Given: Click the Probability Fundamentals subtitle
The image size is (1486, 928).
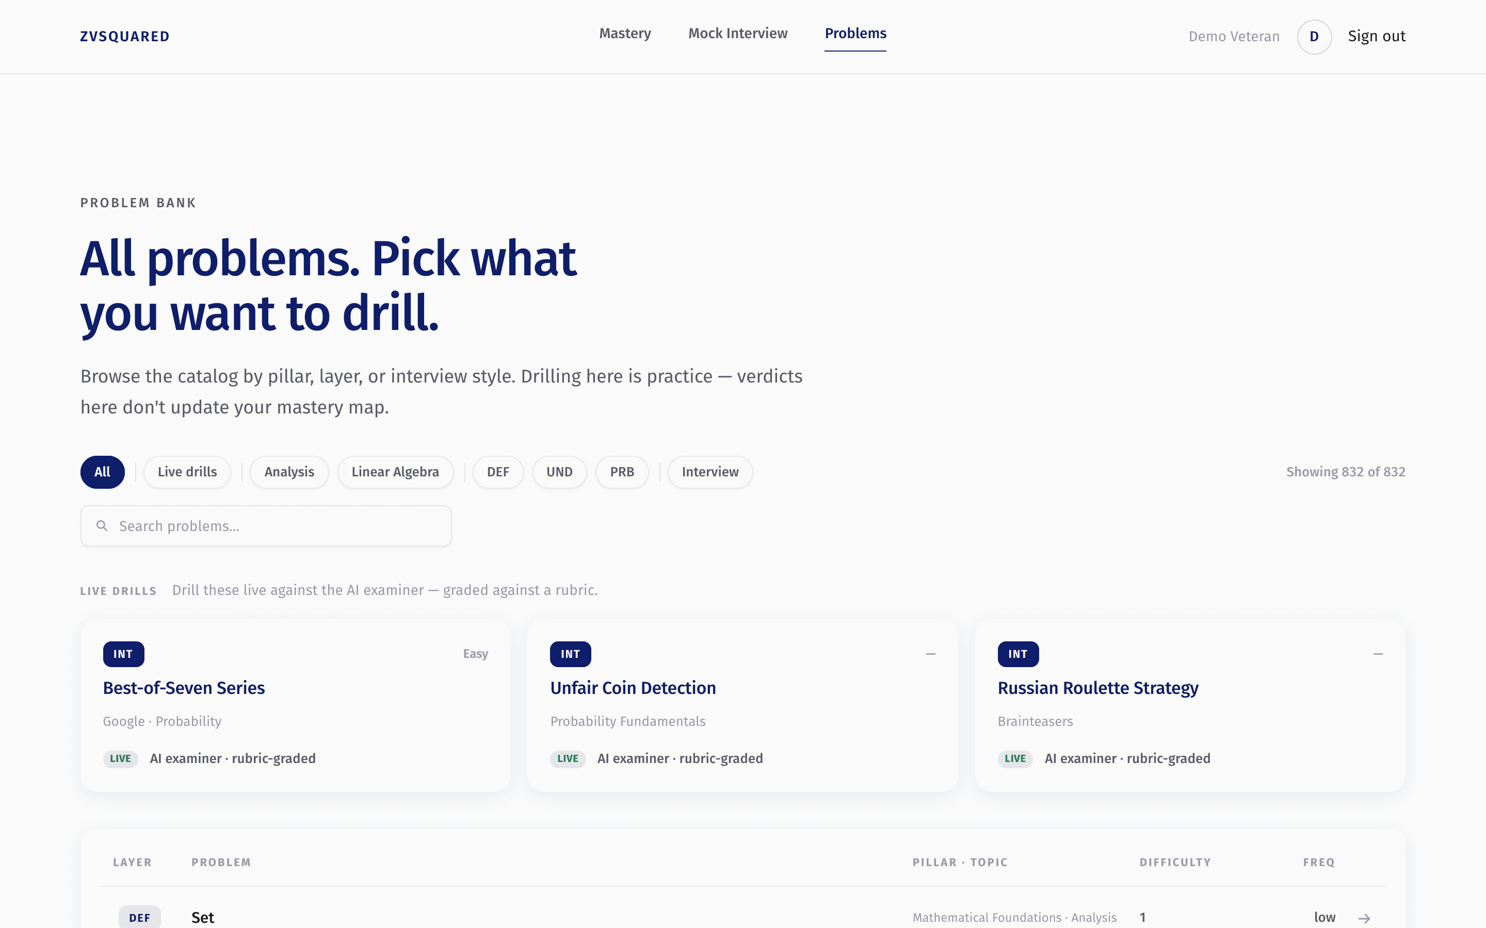Looking at the screenshot, I should point(627,721).
